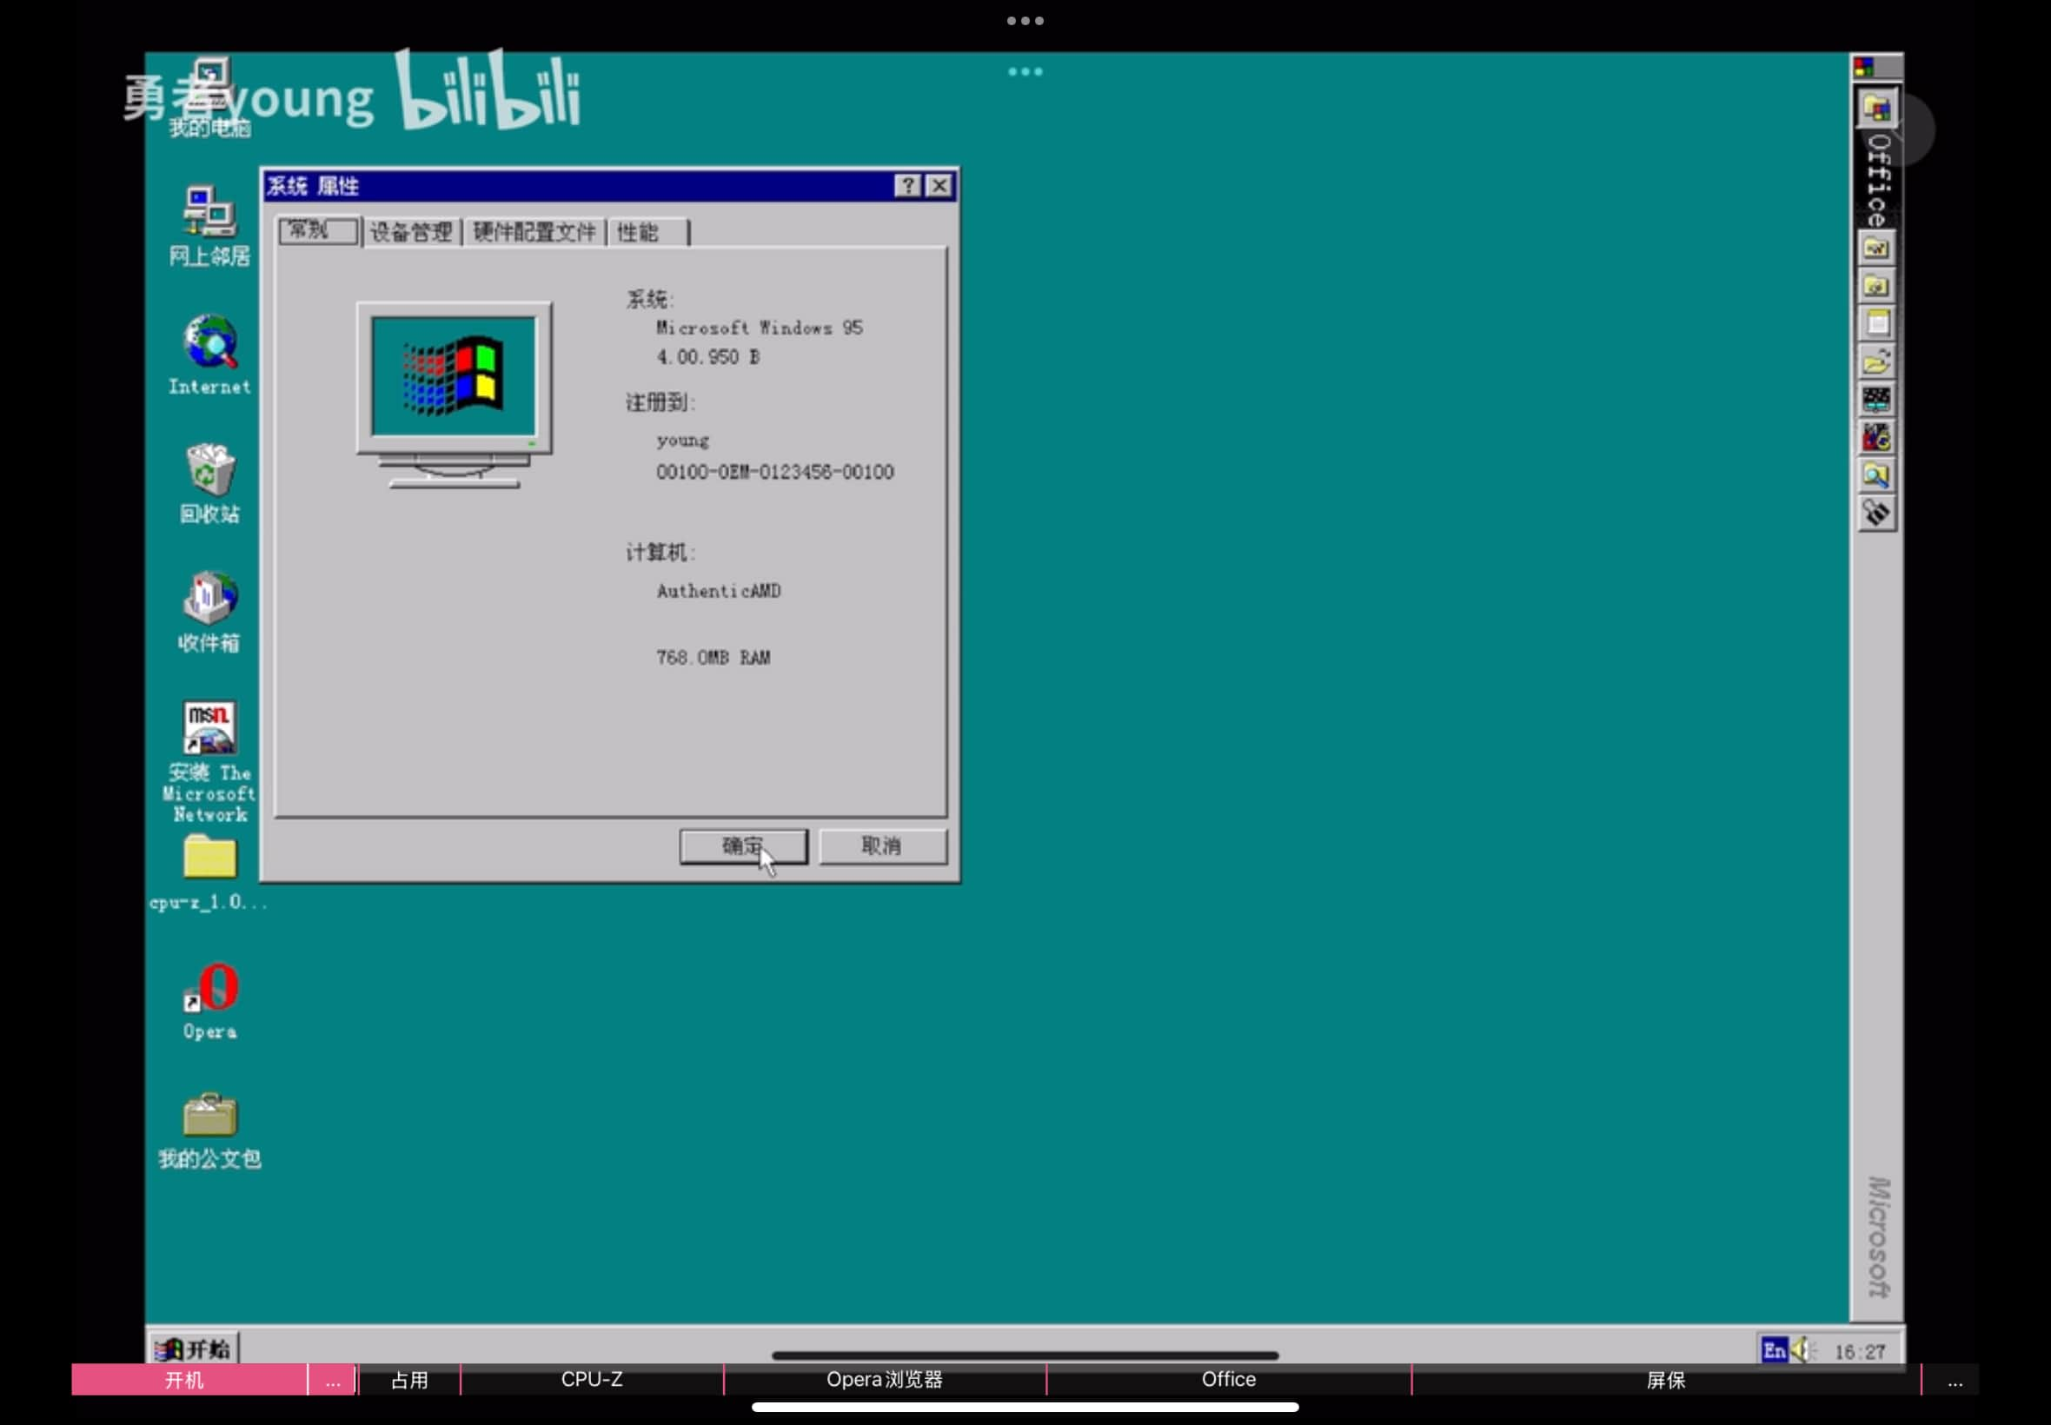The image size is (2051, 1425).
Task: Select the Network Neighborhood (网上邻居) icon
Action: tap(209, 225)
